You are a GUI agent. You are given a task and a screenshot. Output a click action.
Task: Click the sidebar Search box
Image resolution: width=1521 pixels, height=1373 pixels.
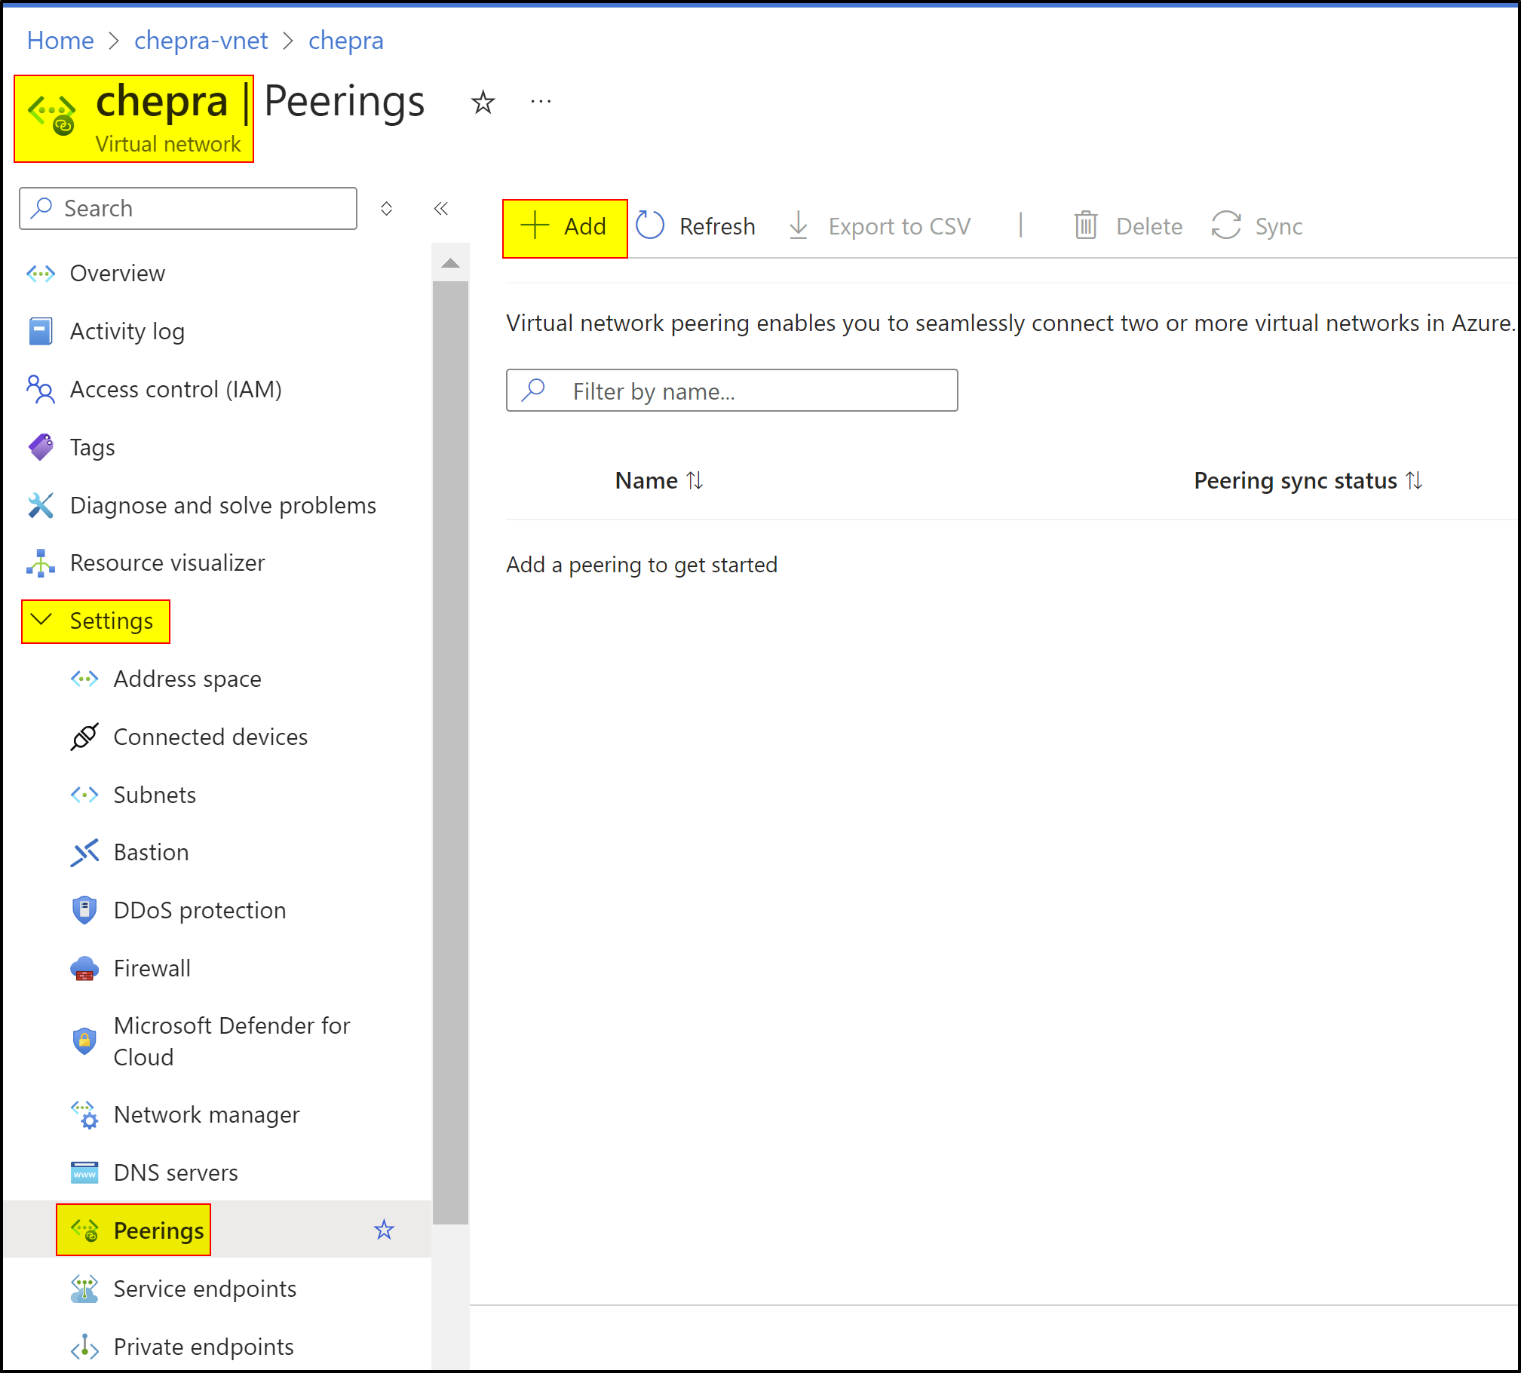pos(188,208)
